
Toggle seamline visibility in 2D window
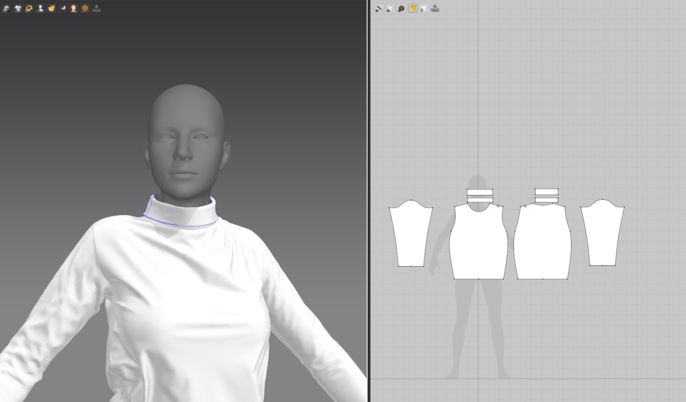[x=379, y=8]
